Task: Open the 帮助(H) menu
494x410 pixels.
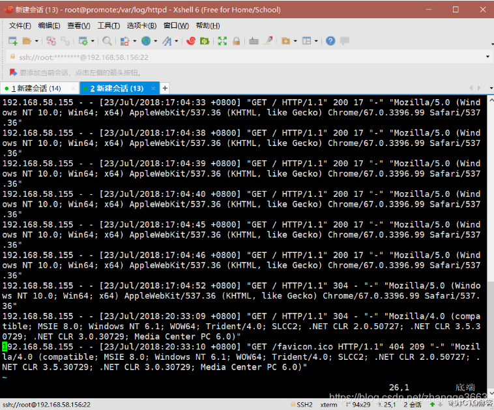Action: [208, 25]
